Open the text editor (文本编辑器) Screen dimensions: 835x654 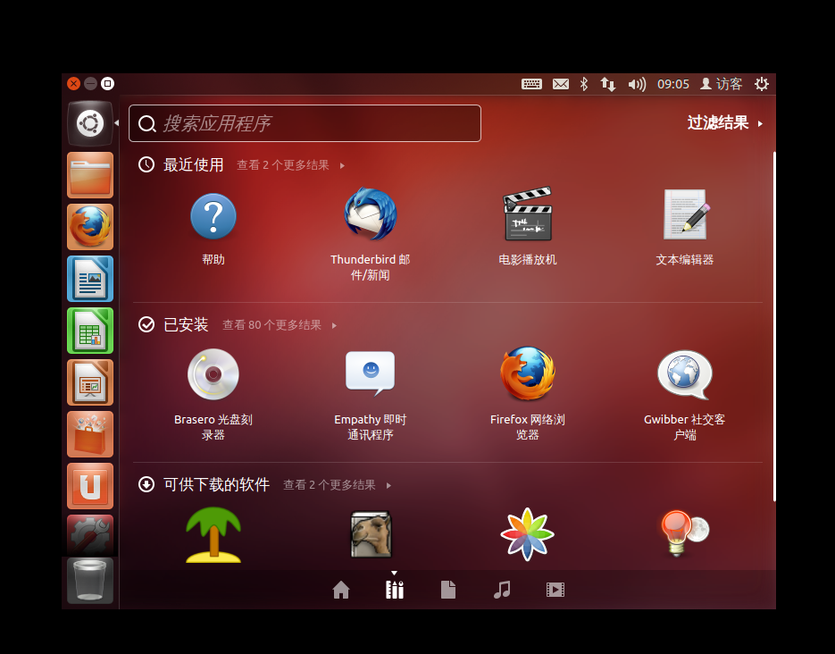[685, 214]
